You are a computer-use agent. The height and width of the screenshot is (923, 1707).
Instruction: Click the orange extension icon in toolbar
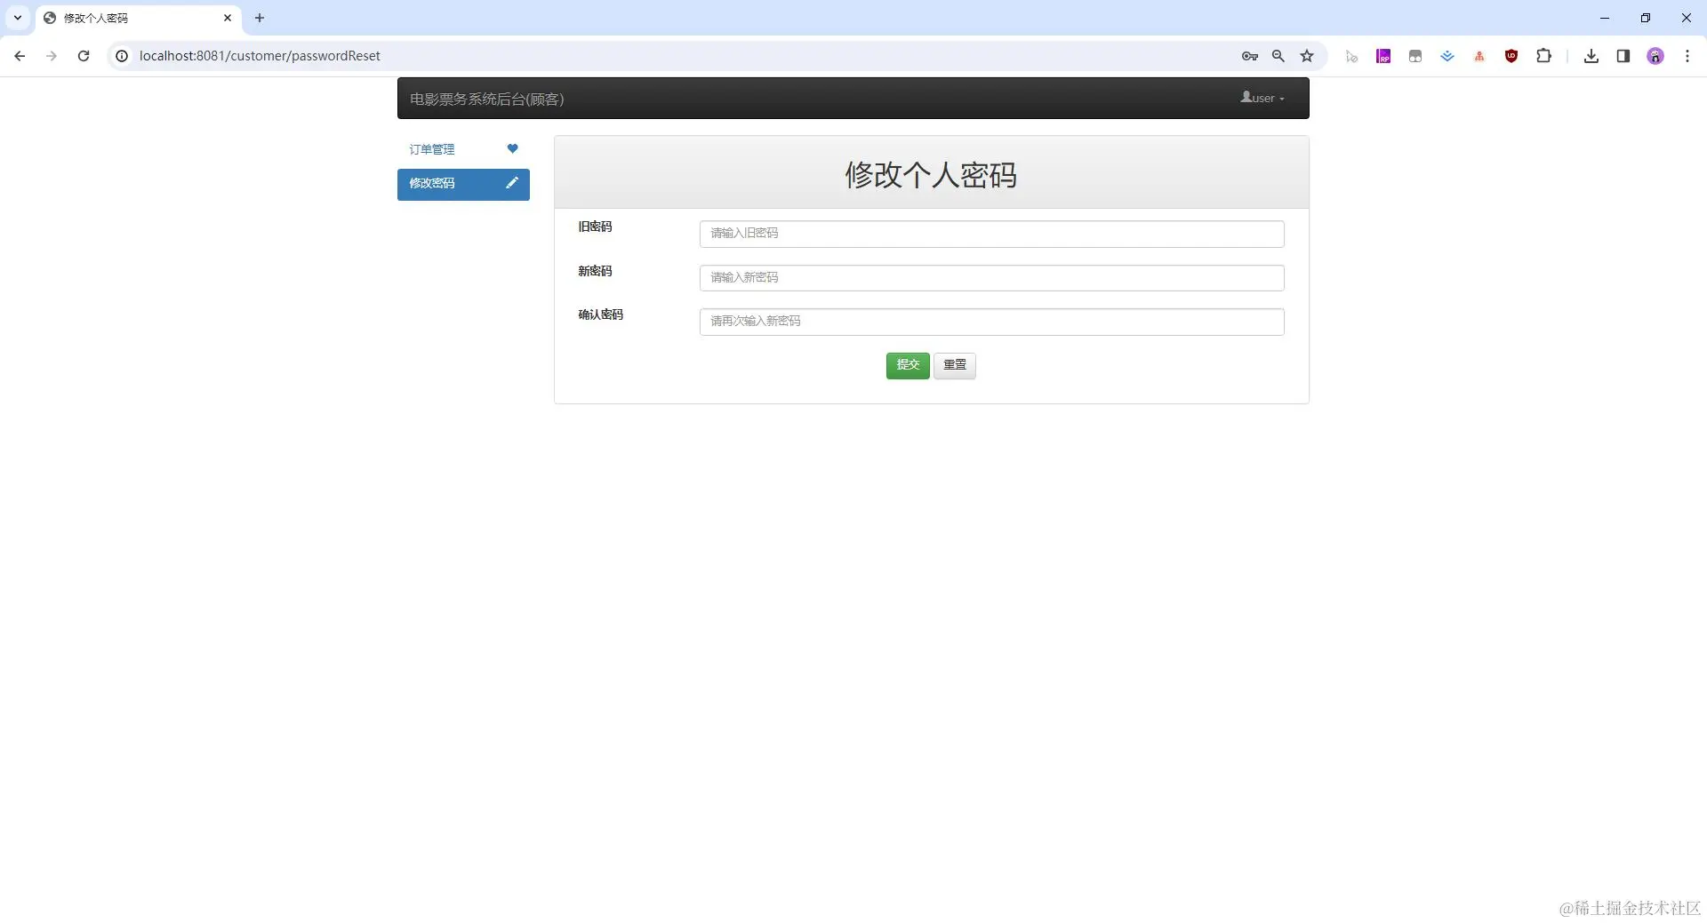[x=1479, y=56]
